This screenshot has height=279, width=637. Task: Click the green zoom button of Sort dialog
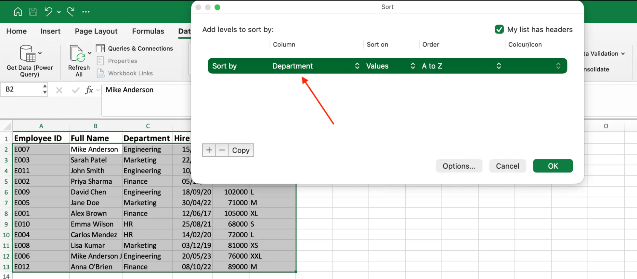click(217, 7)
